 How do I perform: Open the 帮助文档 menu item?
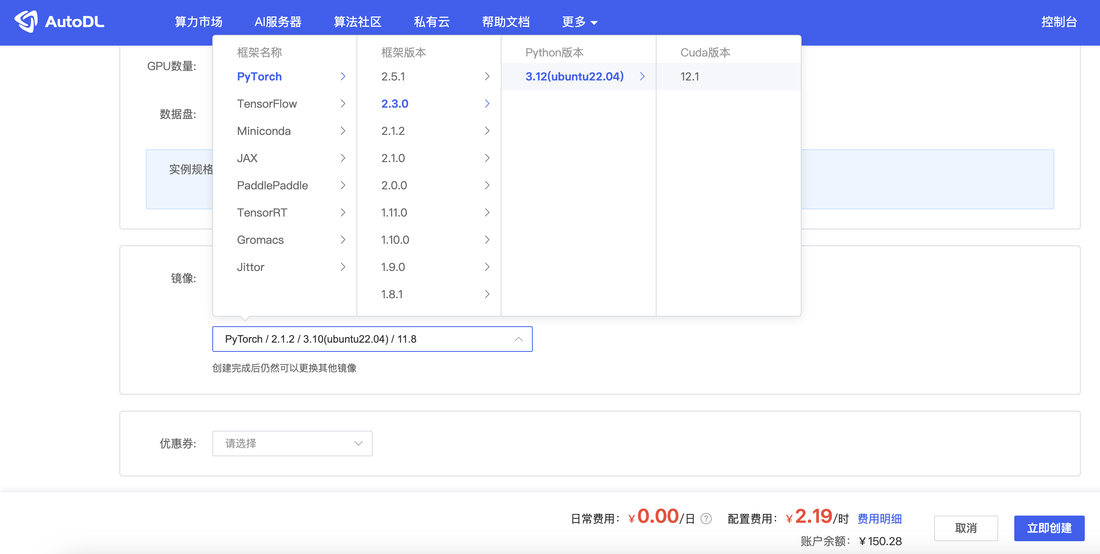coord(506,21)
